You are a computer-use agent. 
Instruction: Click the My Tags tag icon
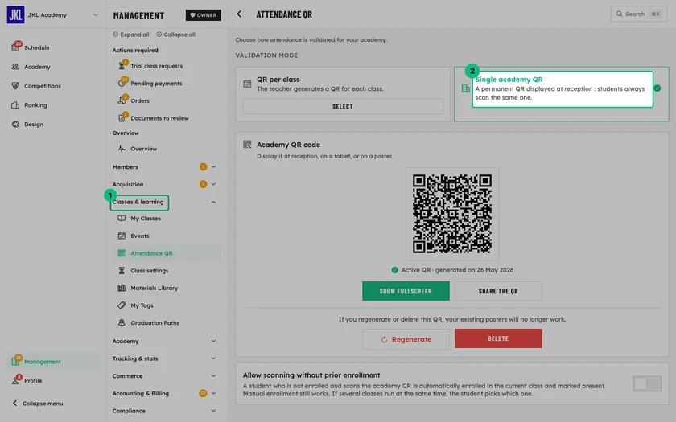coord(122,305)
